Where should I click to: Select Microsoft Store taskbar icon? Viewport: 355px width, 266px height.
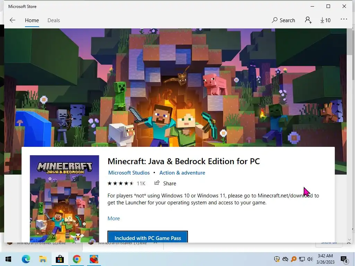coord(60,259)
